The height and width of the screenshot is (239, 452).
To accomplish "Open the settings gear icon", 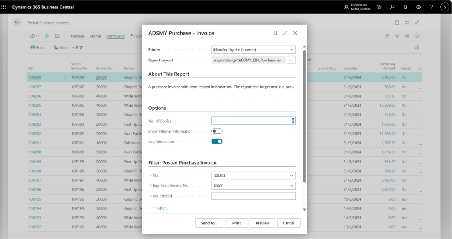I will pos(418,7).
